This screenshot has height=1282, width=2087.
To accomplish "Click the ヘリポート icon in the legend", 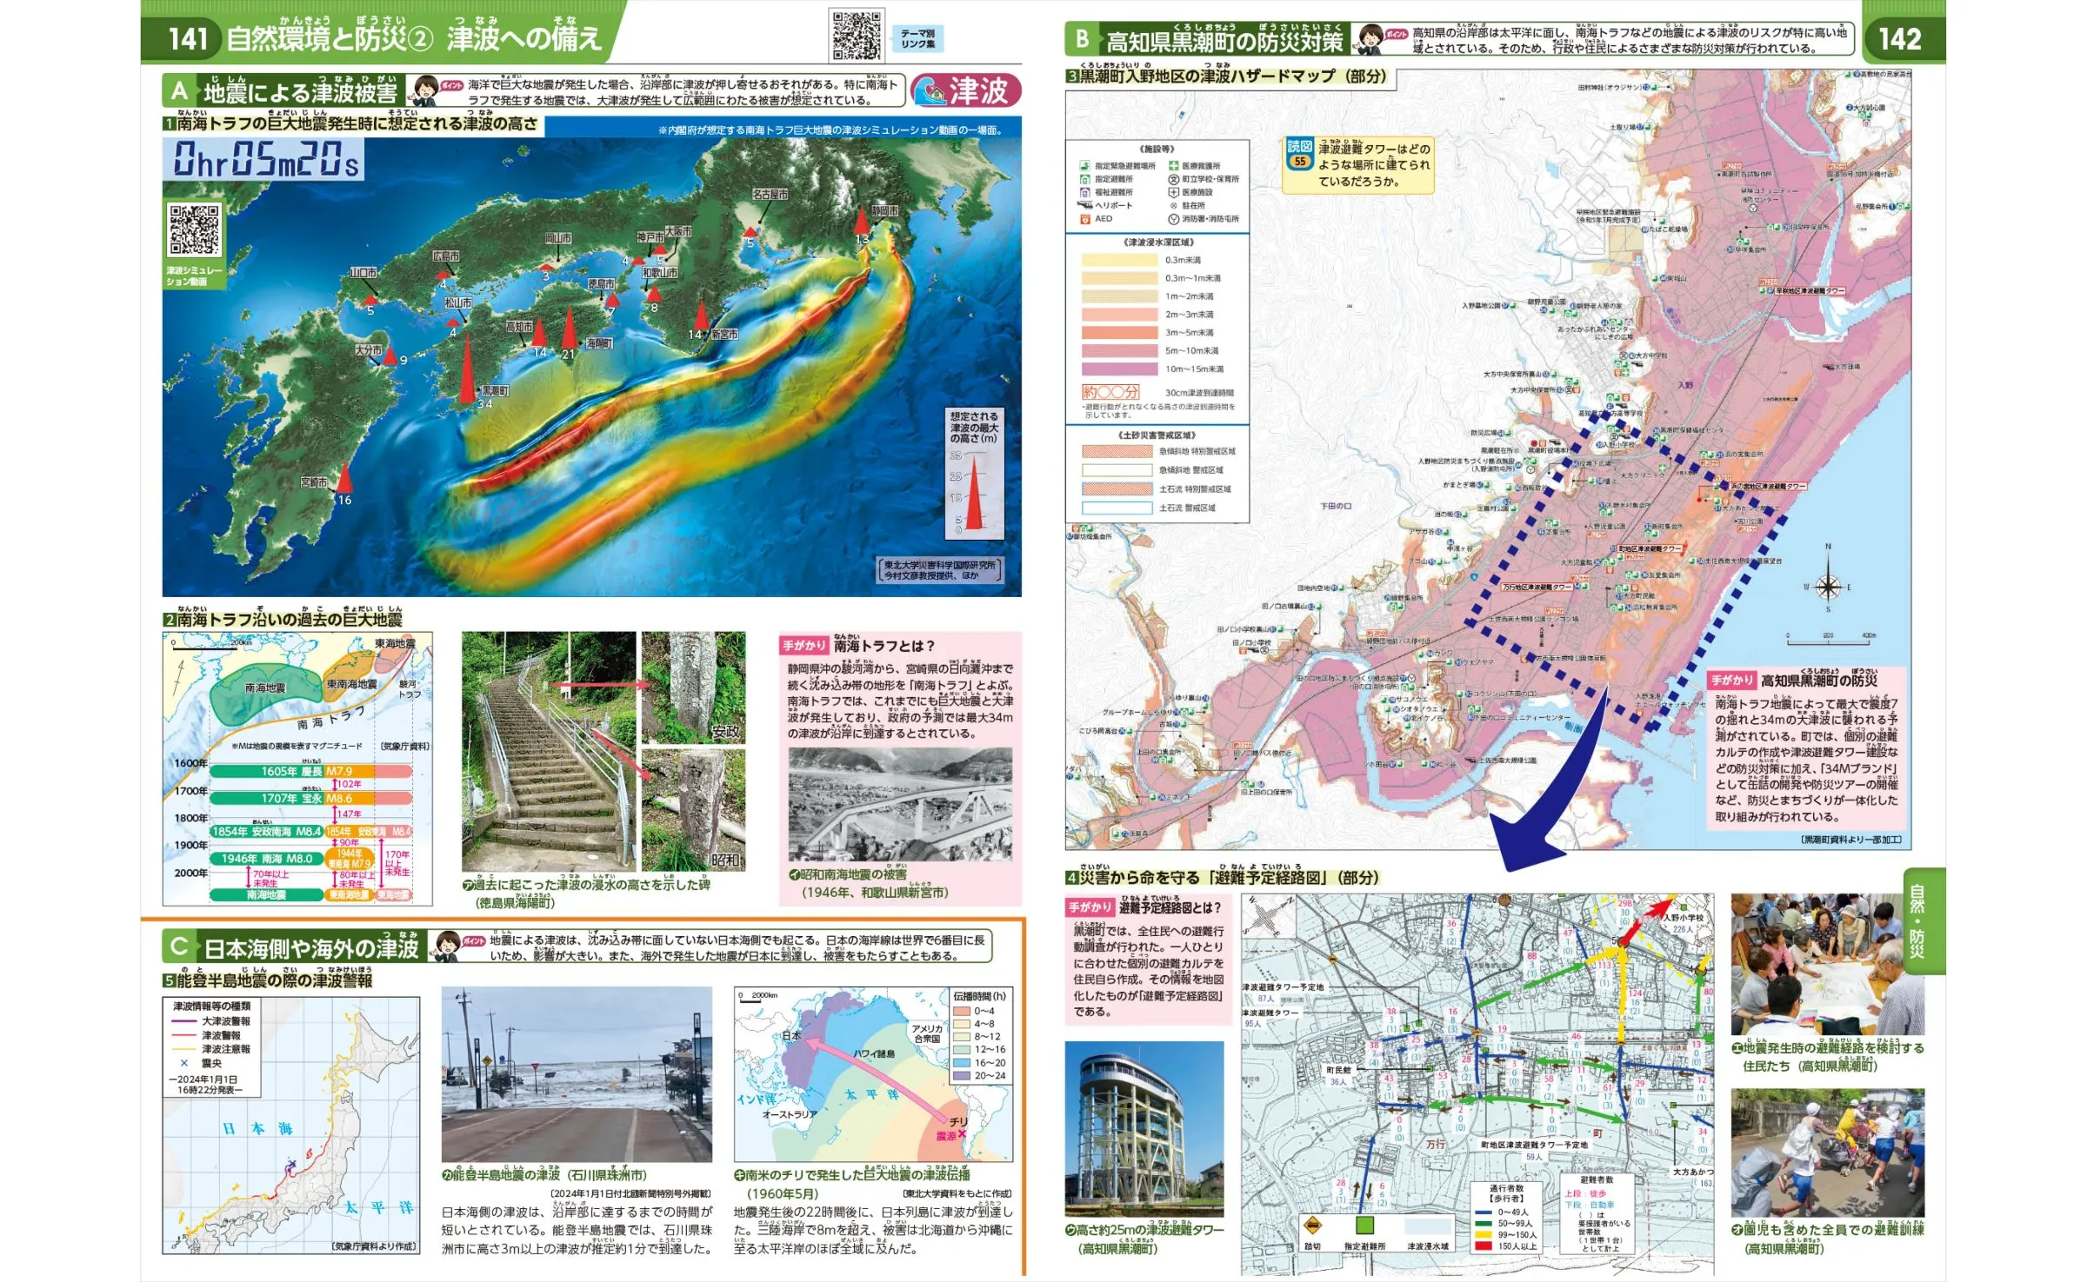I will pos(1084,205).
